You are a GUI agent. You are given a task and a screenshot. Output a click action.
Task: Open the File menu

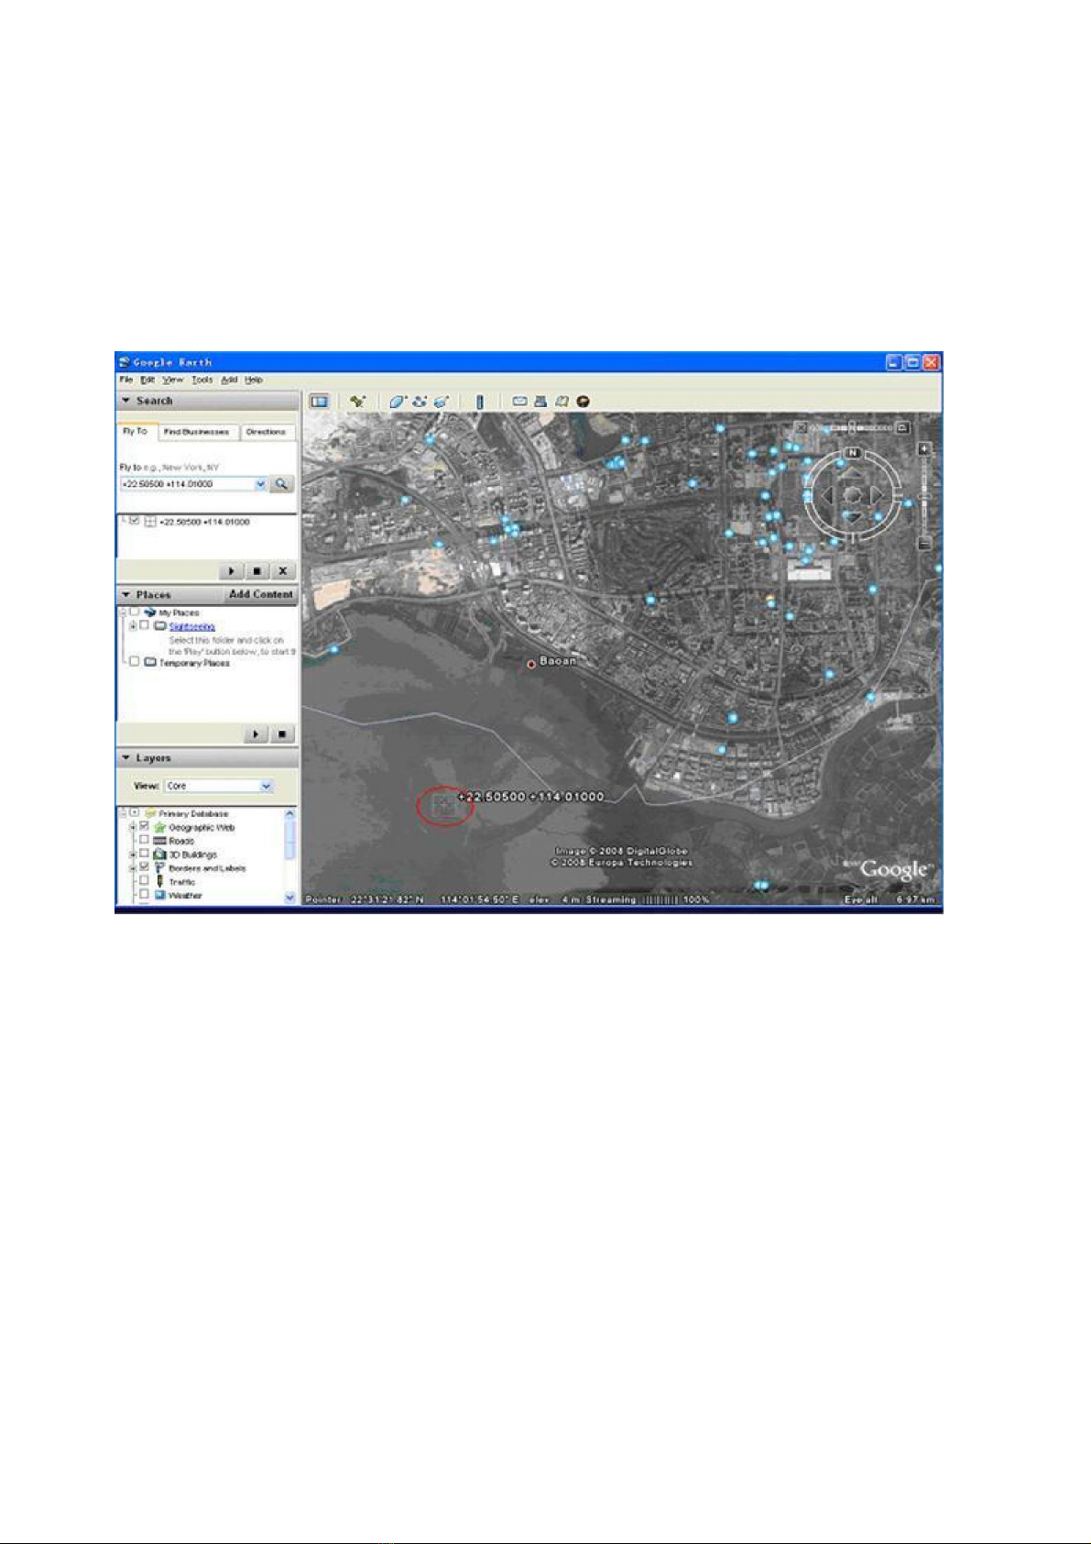coord(126,380)
